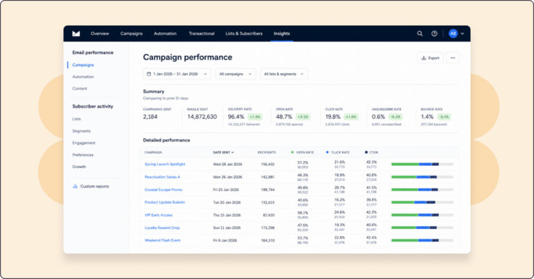Select Automation in the sidebar

coord(83,77)
